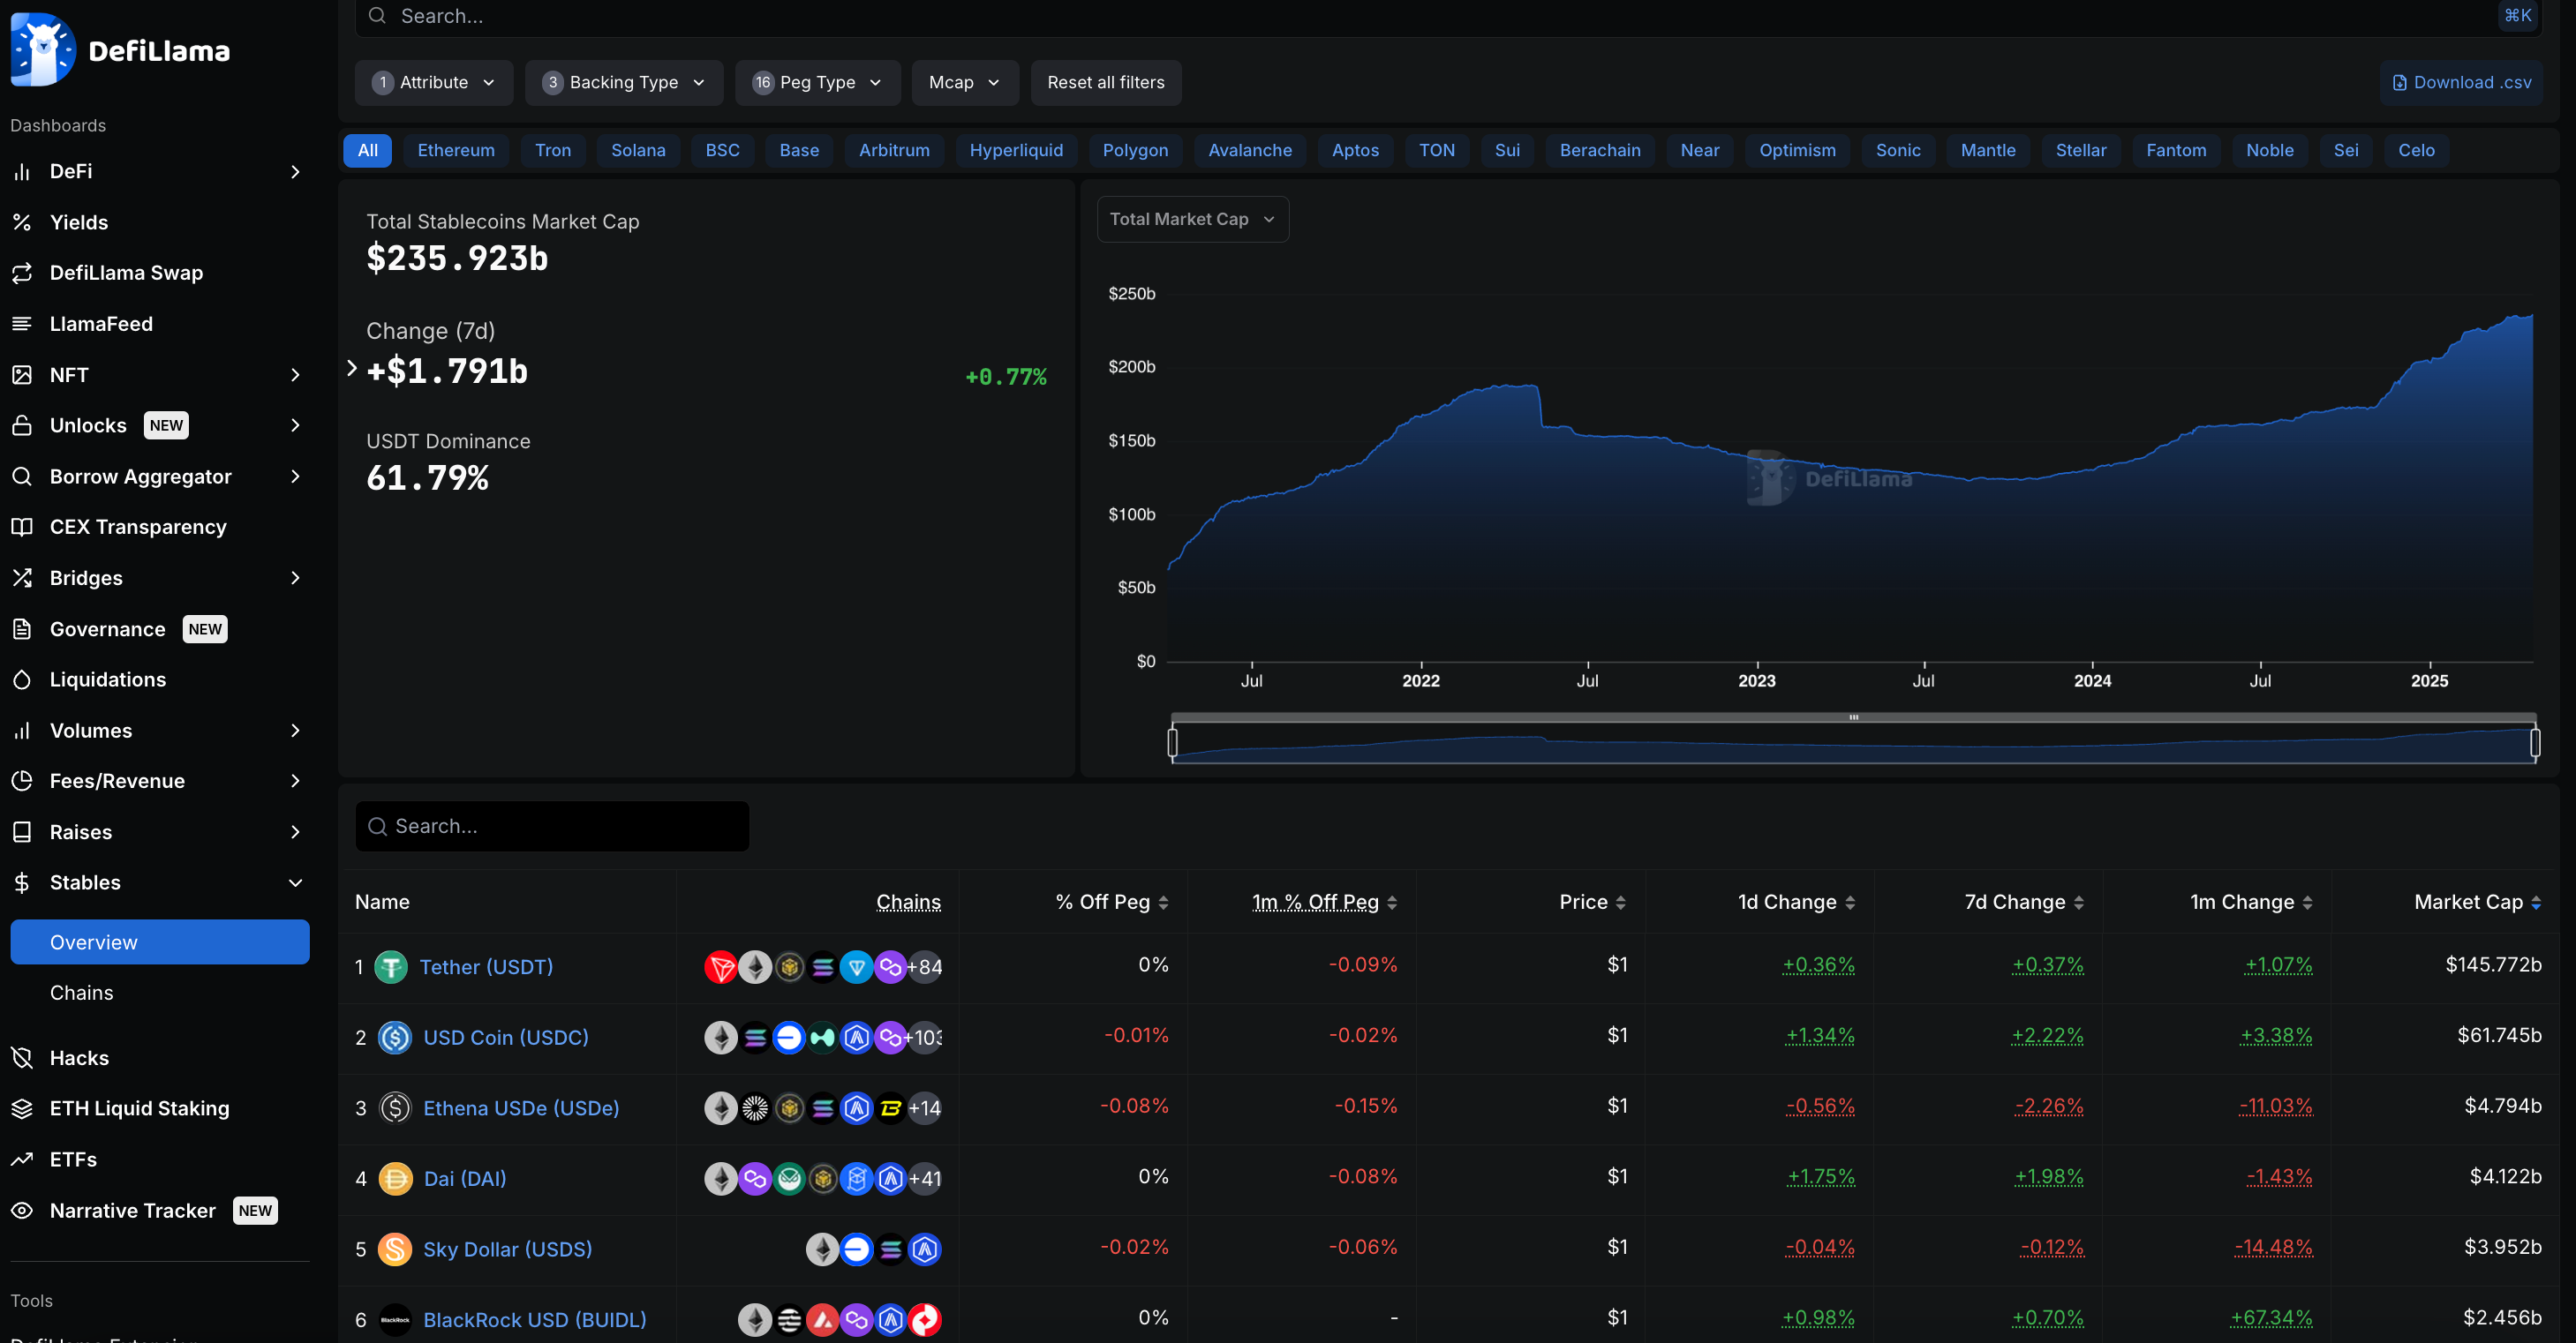Sort table by % Off Peg column
This screenshot has width=2576, height=1343.
coord(1112,901)
